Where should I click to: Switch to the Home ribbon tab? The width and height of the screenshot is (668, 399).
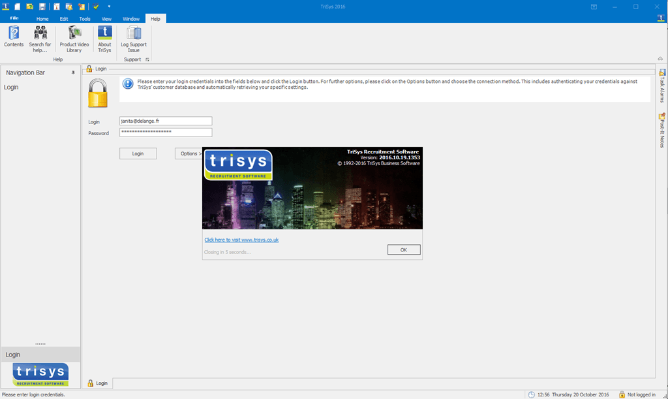pos(42,19)
